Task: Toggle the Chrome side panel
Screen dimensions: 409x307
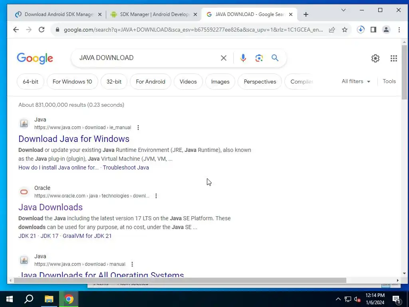Action: [373, 30]
